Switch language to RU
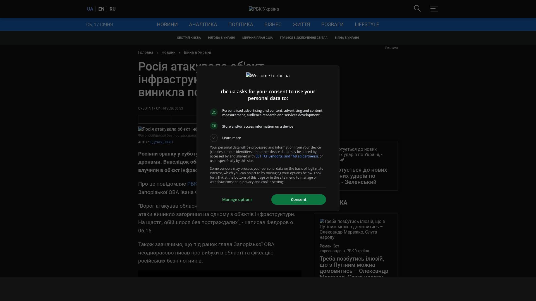The height and width of the screenshot is (301, 536). [x=113, y=9]
